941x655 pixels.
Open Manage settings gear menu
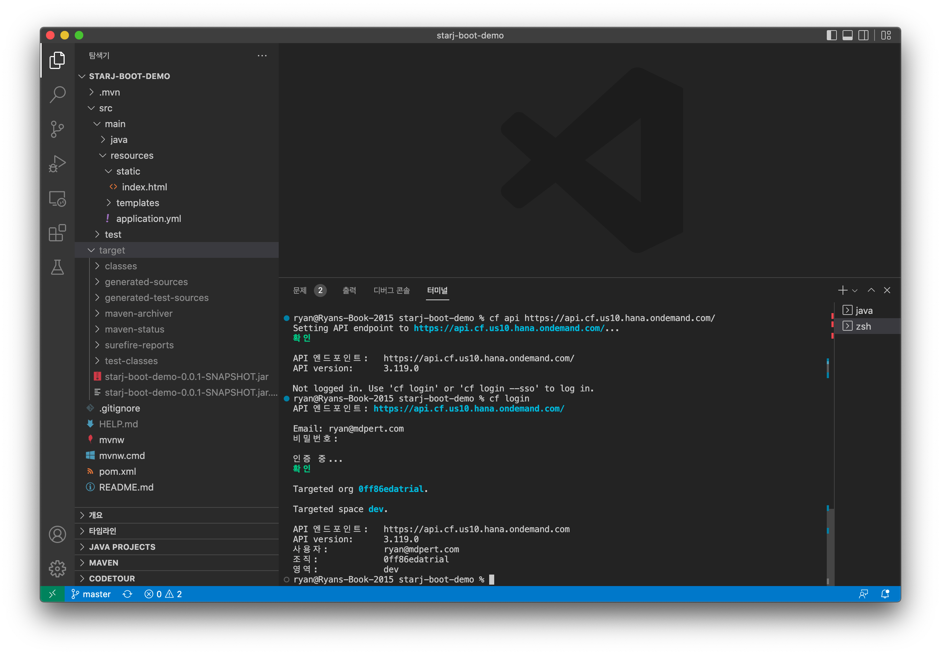pos(57,568)
